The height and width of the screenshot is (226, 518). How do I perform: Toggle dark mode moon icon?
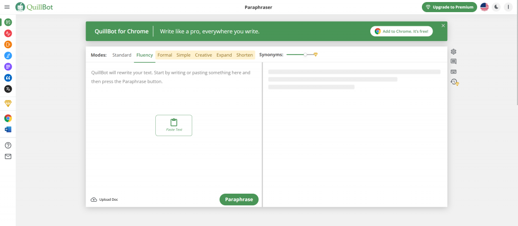click(496, 7)
